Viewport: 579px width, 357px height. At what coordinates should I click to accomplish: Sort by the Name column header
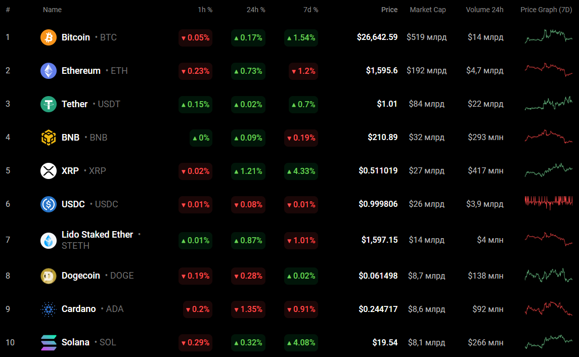[x=52, y=10]
